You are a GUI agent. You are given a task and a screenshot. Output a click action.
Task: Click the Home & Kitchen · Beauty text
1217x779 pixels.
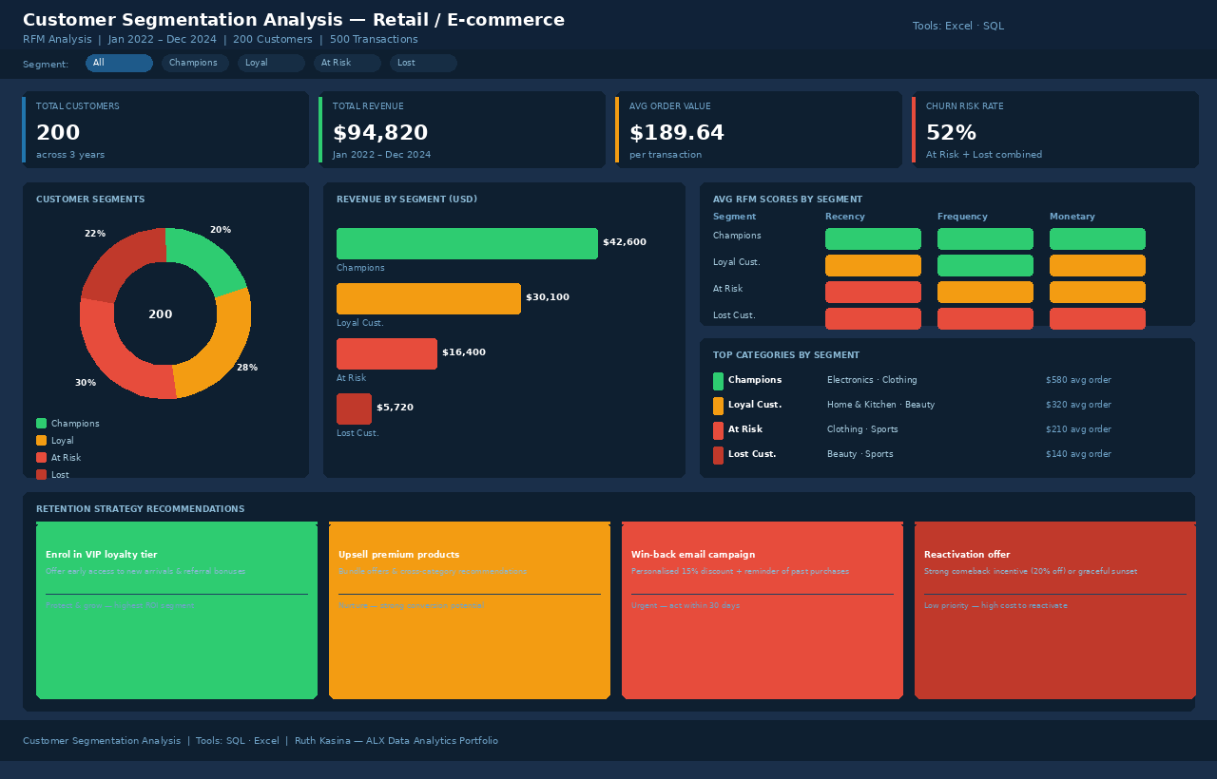click(x=880, y=405)
